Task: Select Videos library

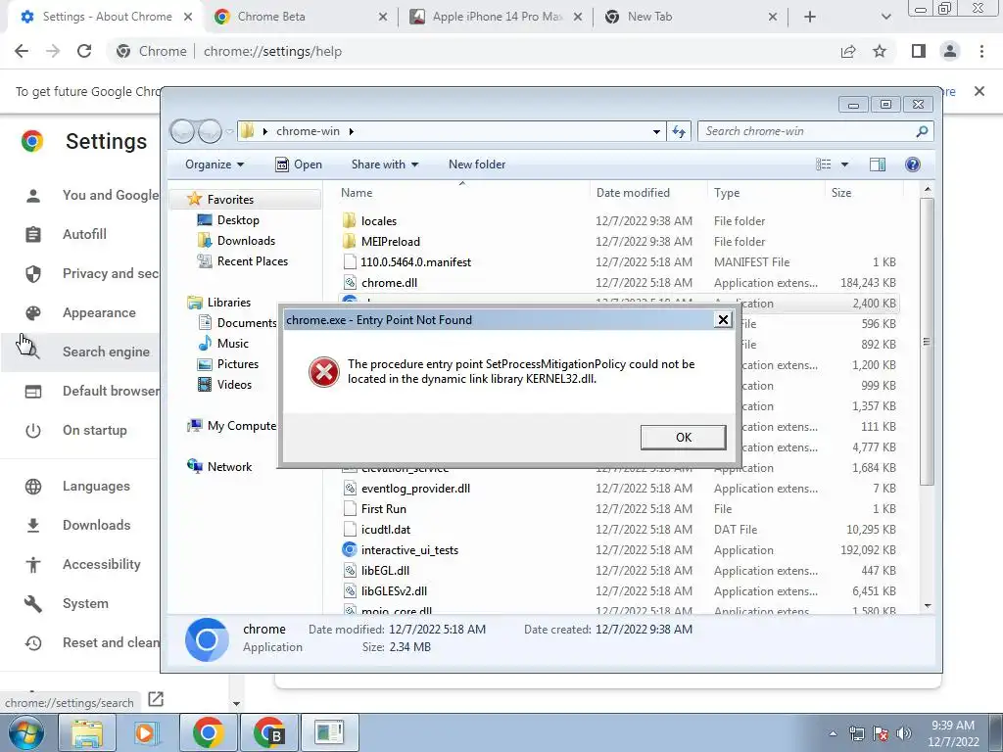Action: tap(225, 384)
